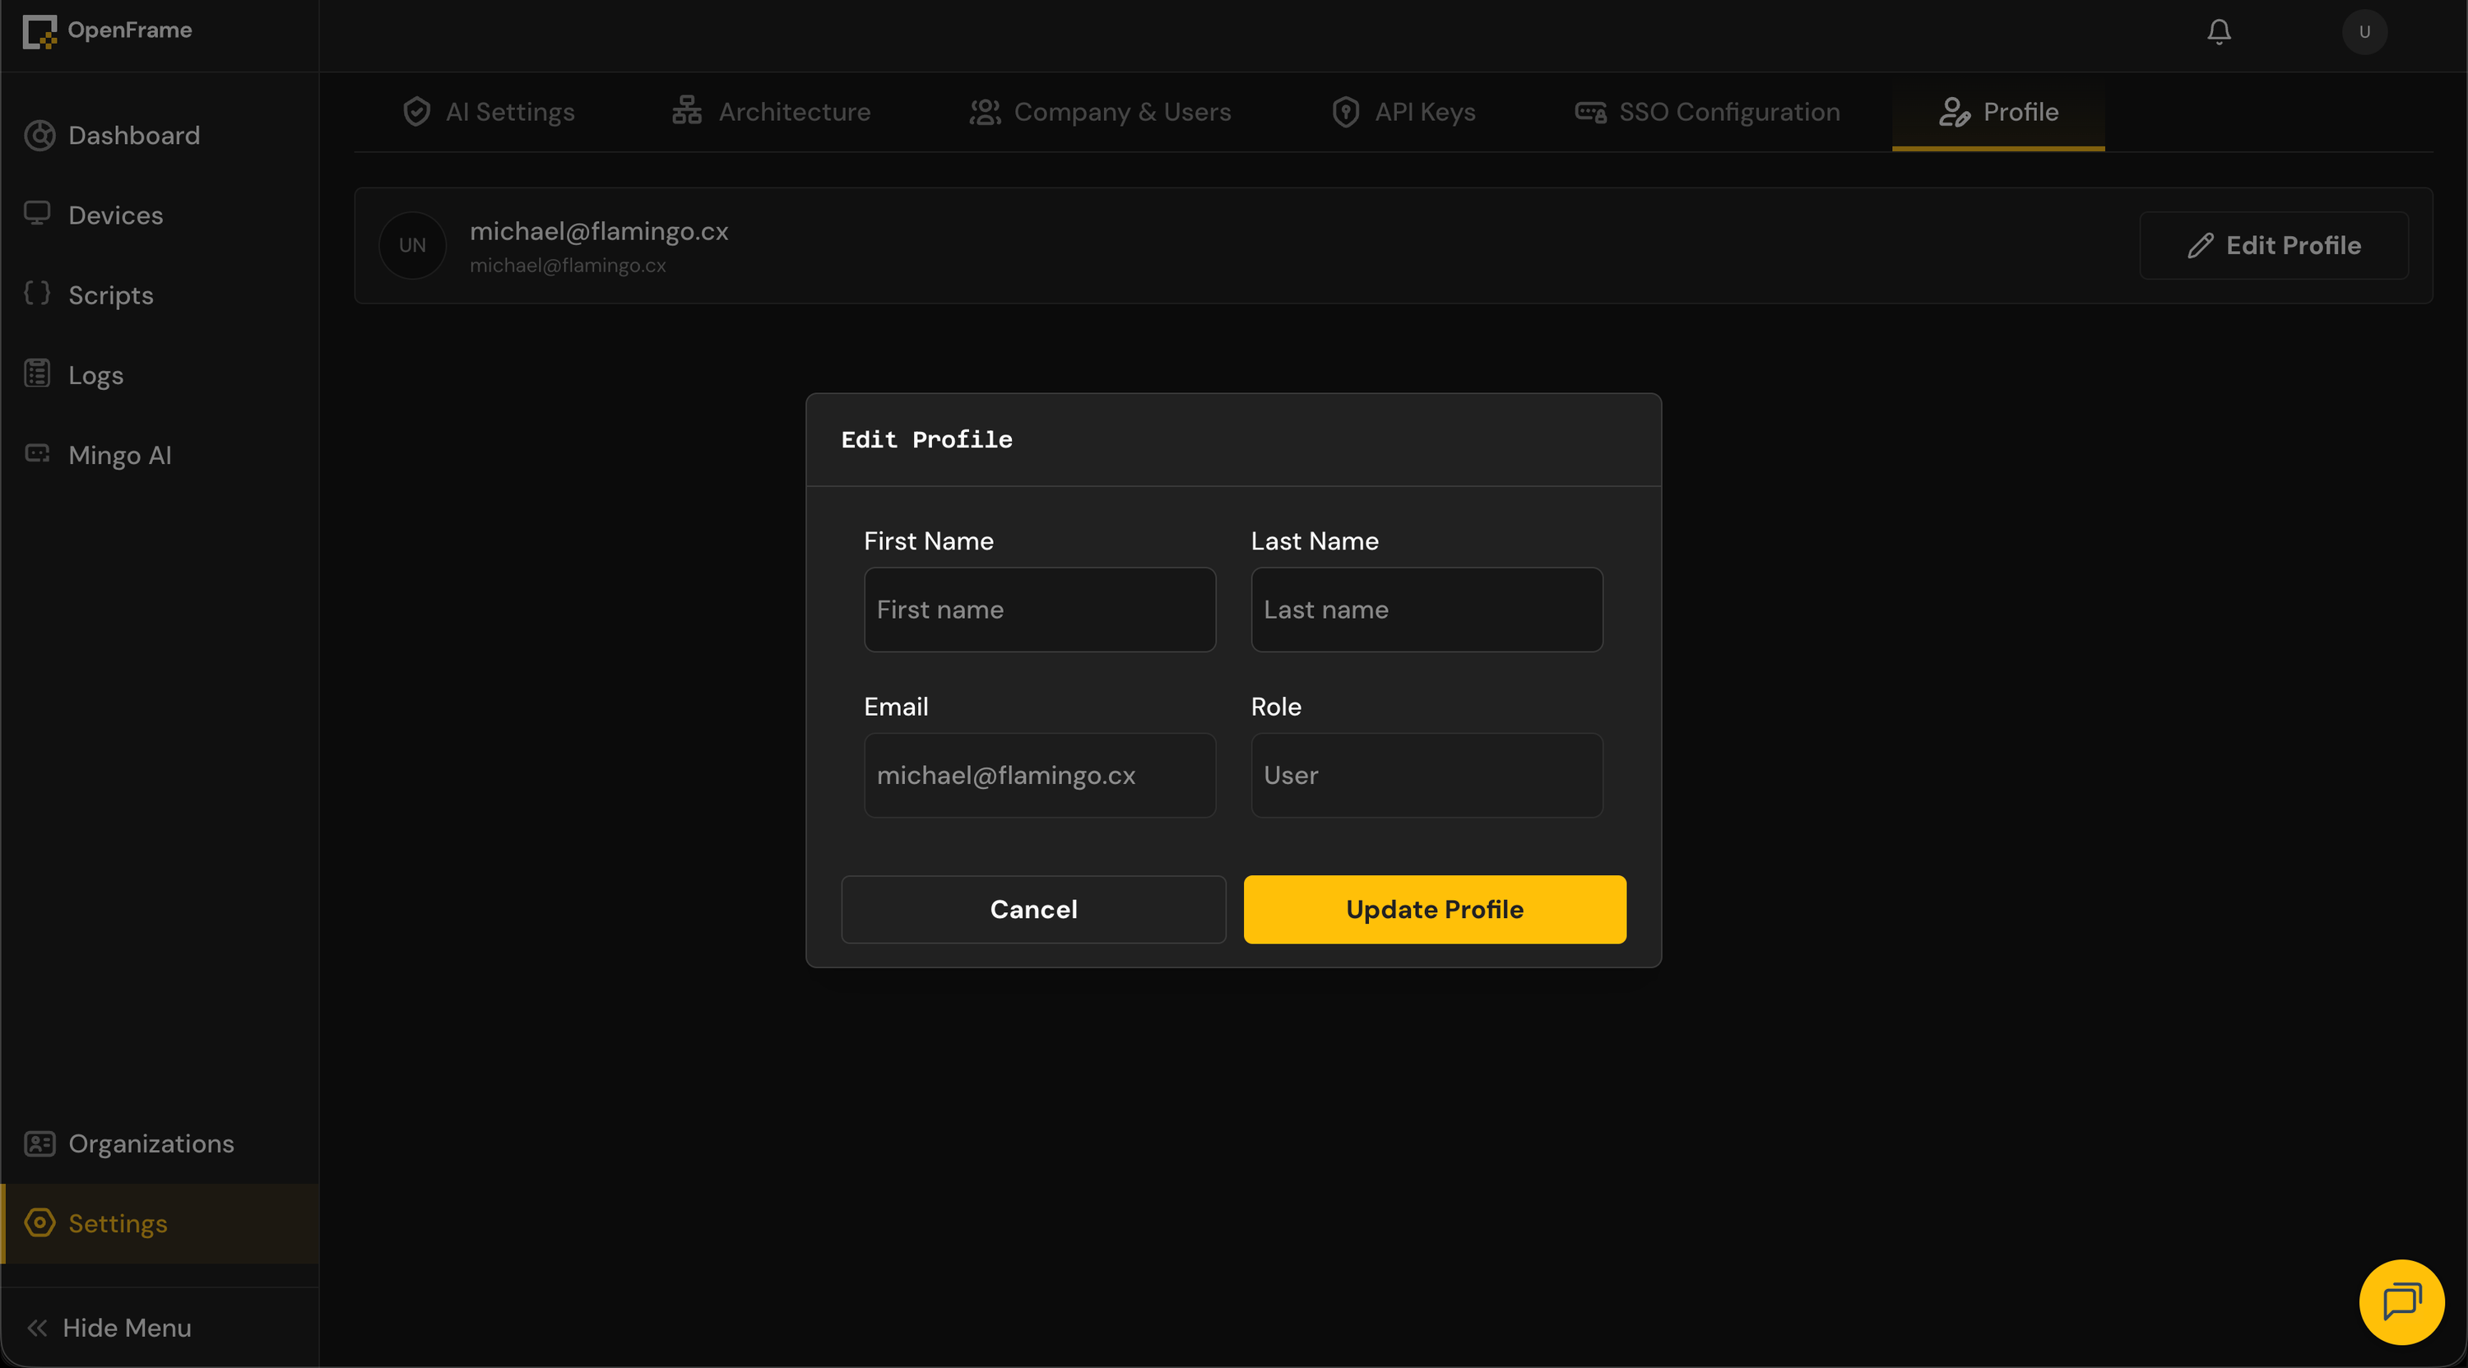This screenshot has height=1368, width=2468.
Task: Click the Email field in dialog
Action: [1040, 775]
